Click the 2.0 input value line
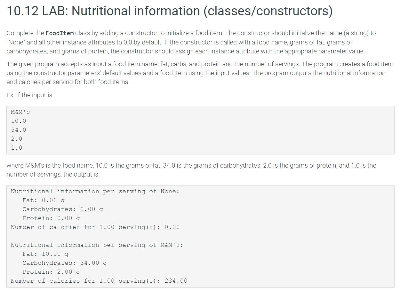Viewport: 400px width, 291px height. pos(17,139)
